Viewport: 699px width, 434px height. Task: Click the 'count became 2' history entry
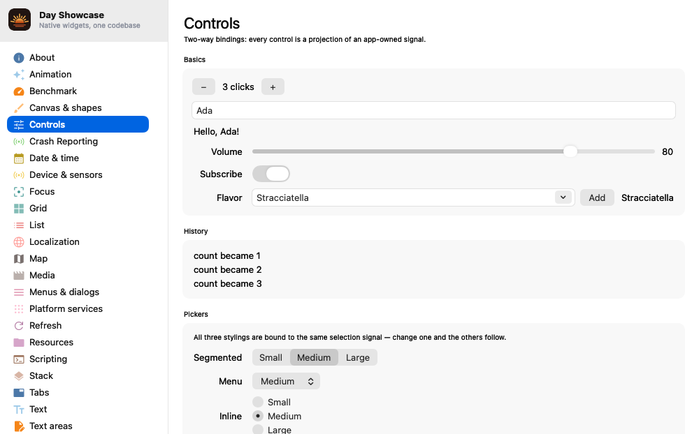227,270
